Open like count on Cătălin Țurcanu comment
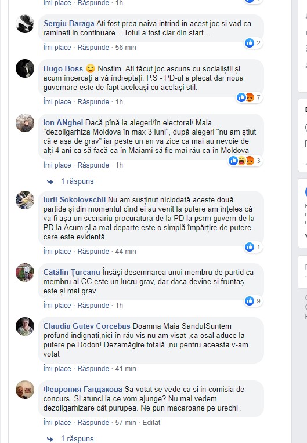307x443 pixels. tap(258, 301)
